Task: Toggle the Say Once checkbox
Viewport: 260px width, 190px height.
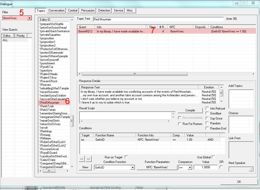Action: point(207,118)
